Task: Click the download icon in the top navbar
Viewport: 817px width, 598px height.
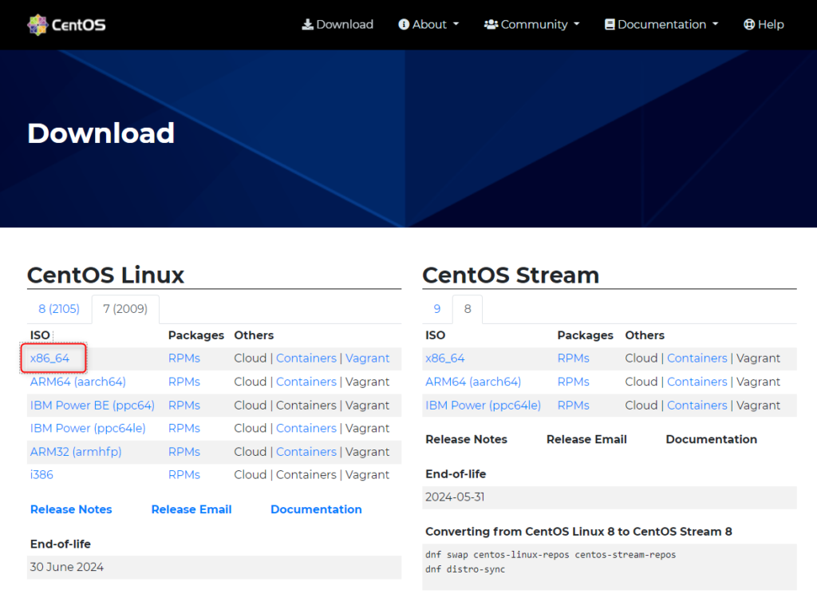Action: [x=307, y=25]
